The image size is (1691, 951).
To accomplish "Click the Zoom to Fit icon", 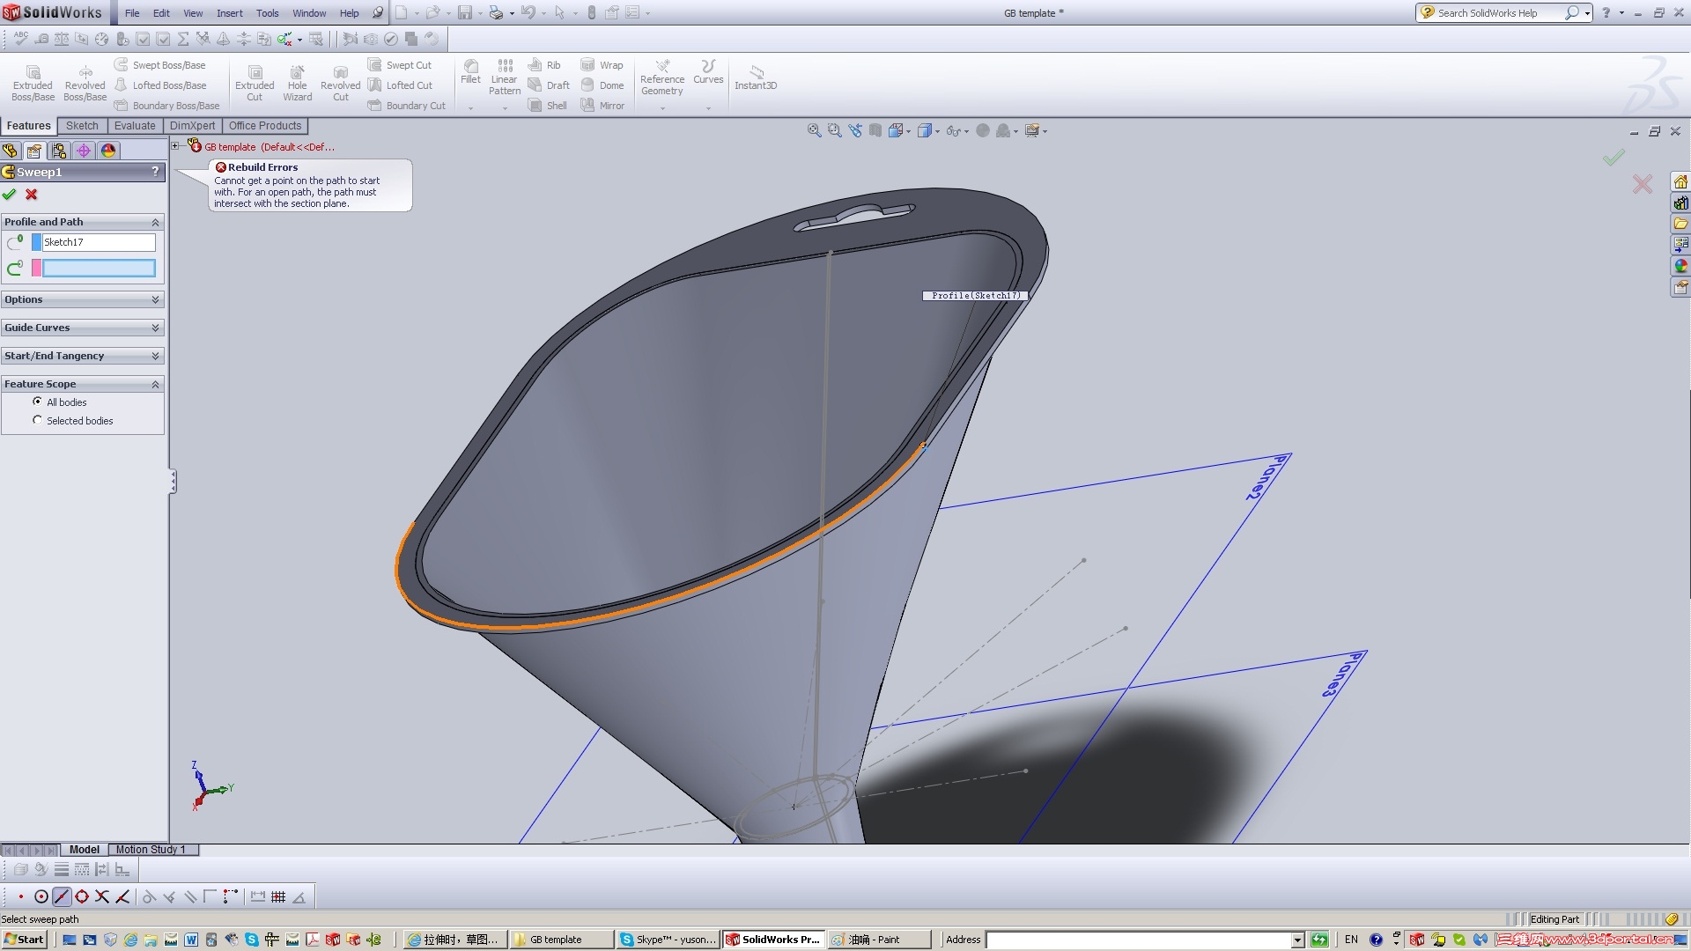I will 814,130.
